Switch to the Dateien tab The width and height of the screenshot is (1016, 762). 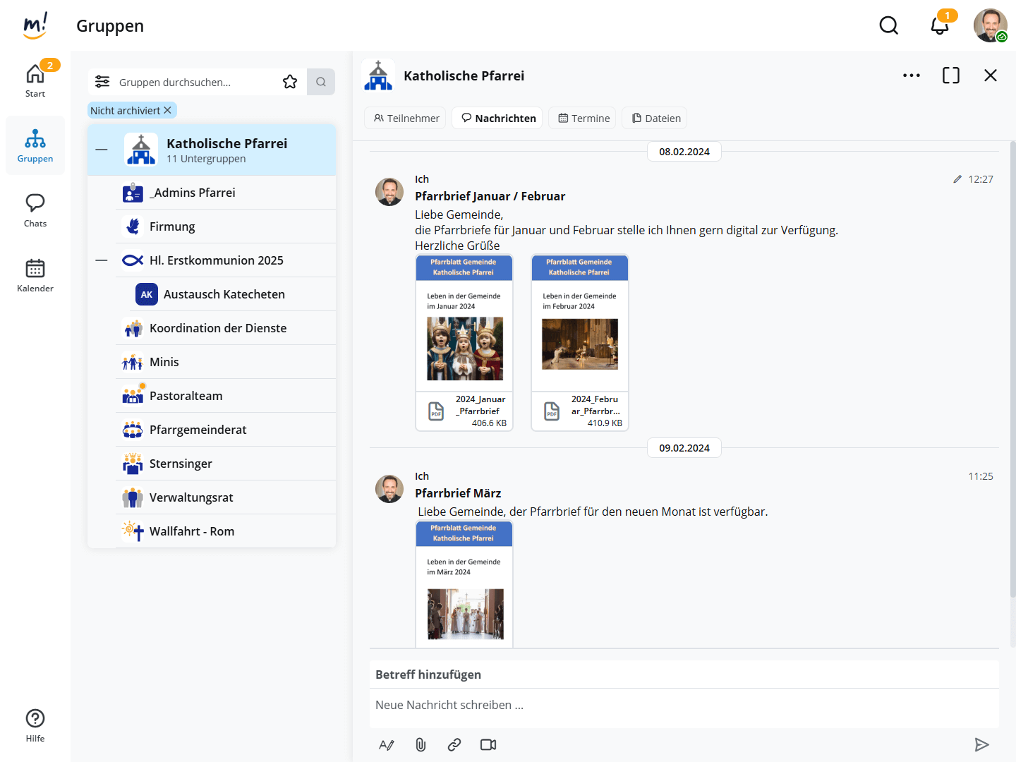click(655, 118)
